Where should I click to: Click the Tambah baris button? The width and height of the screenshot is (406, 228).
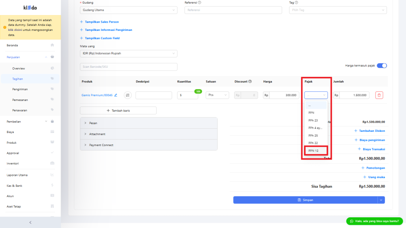click(118, 110)
